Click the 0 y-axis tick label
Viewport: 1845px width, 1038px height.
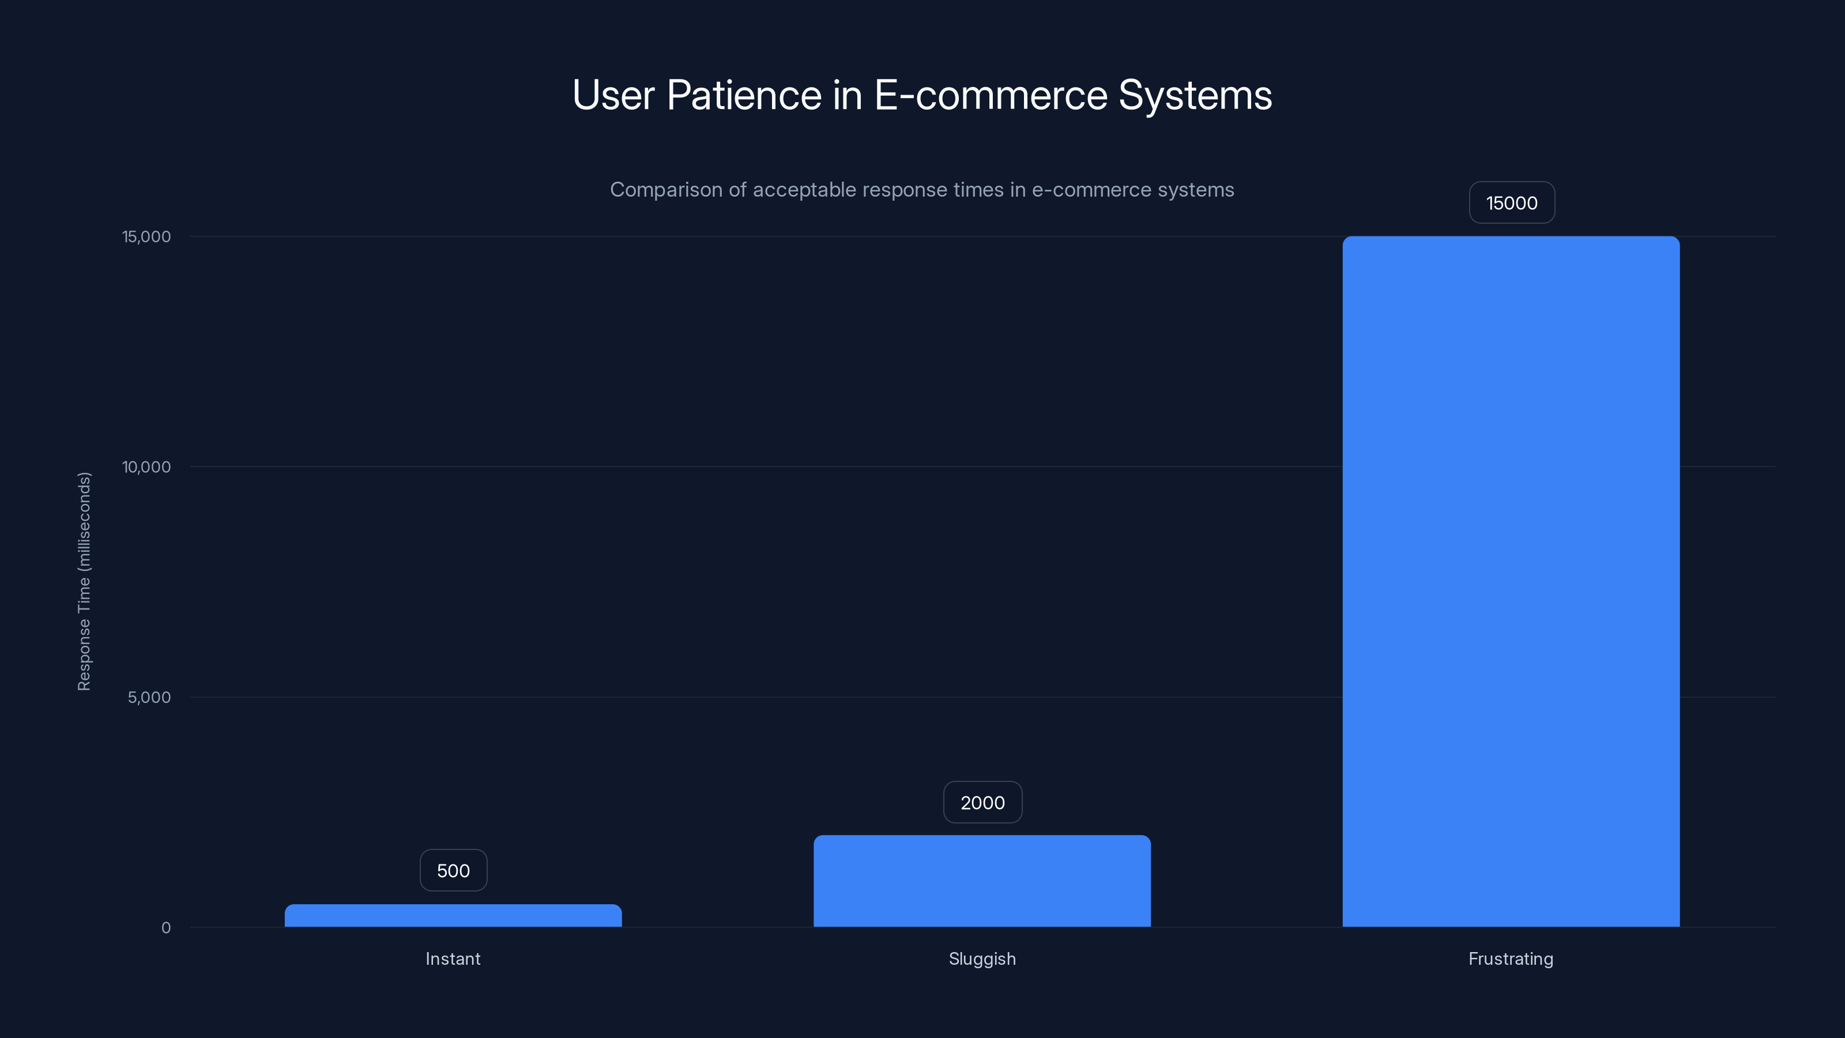click(x=166, y=928)
